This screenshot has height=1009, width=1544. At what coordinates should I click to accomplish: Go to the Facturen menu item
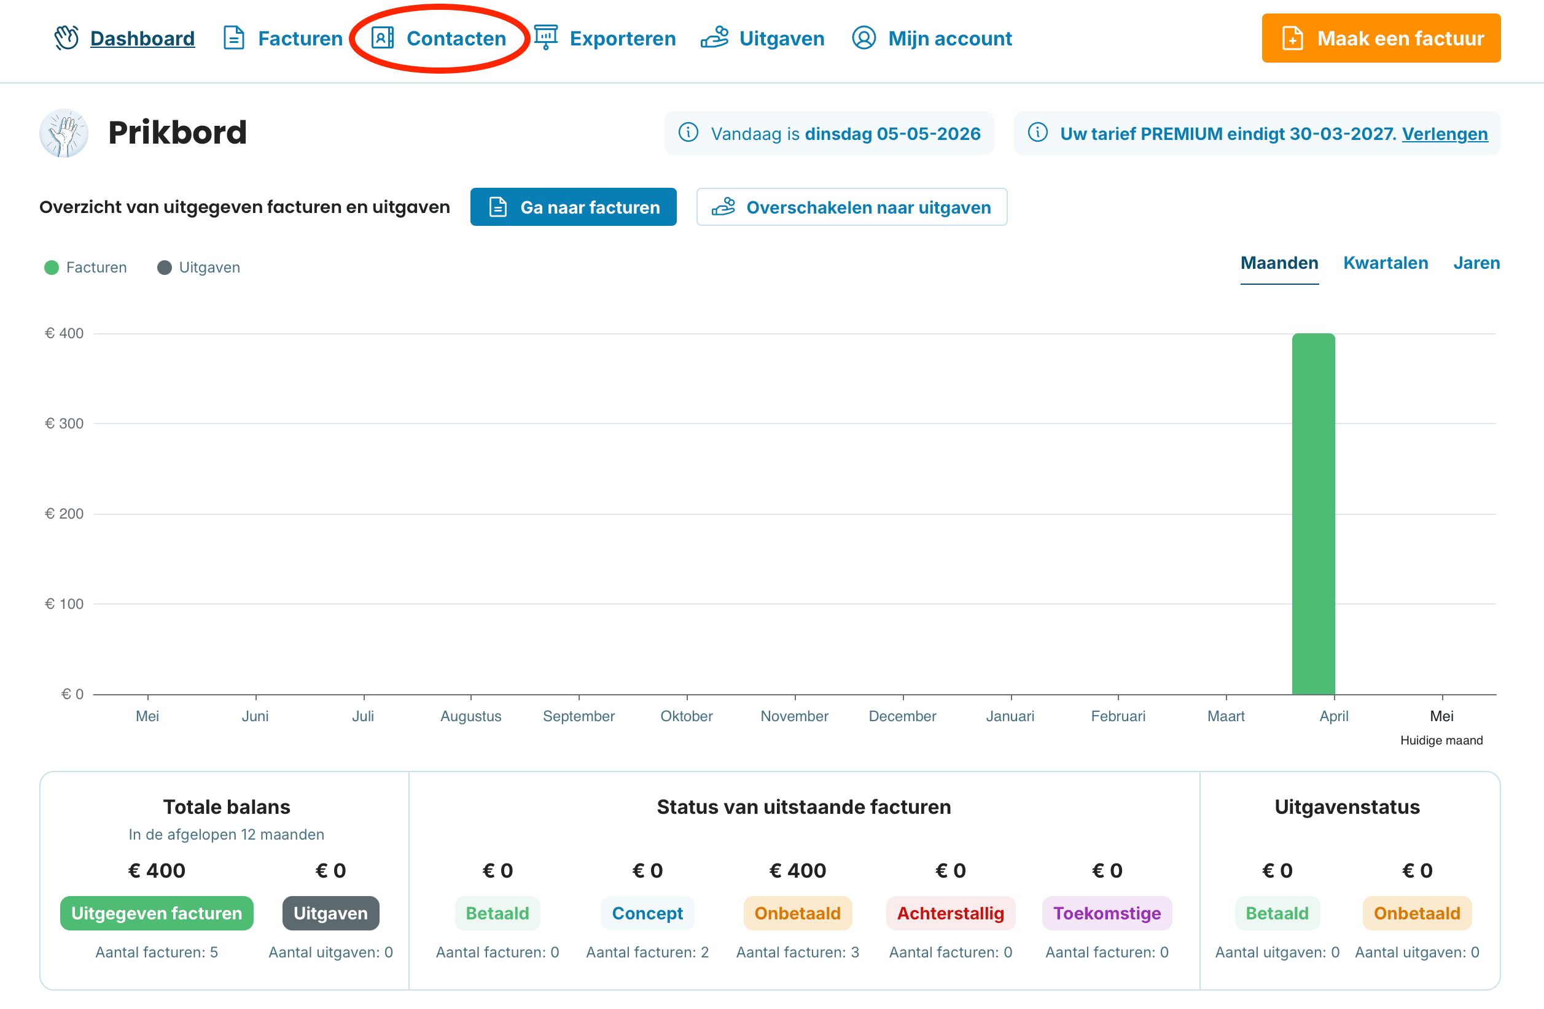click(300, 38)
